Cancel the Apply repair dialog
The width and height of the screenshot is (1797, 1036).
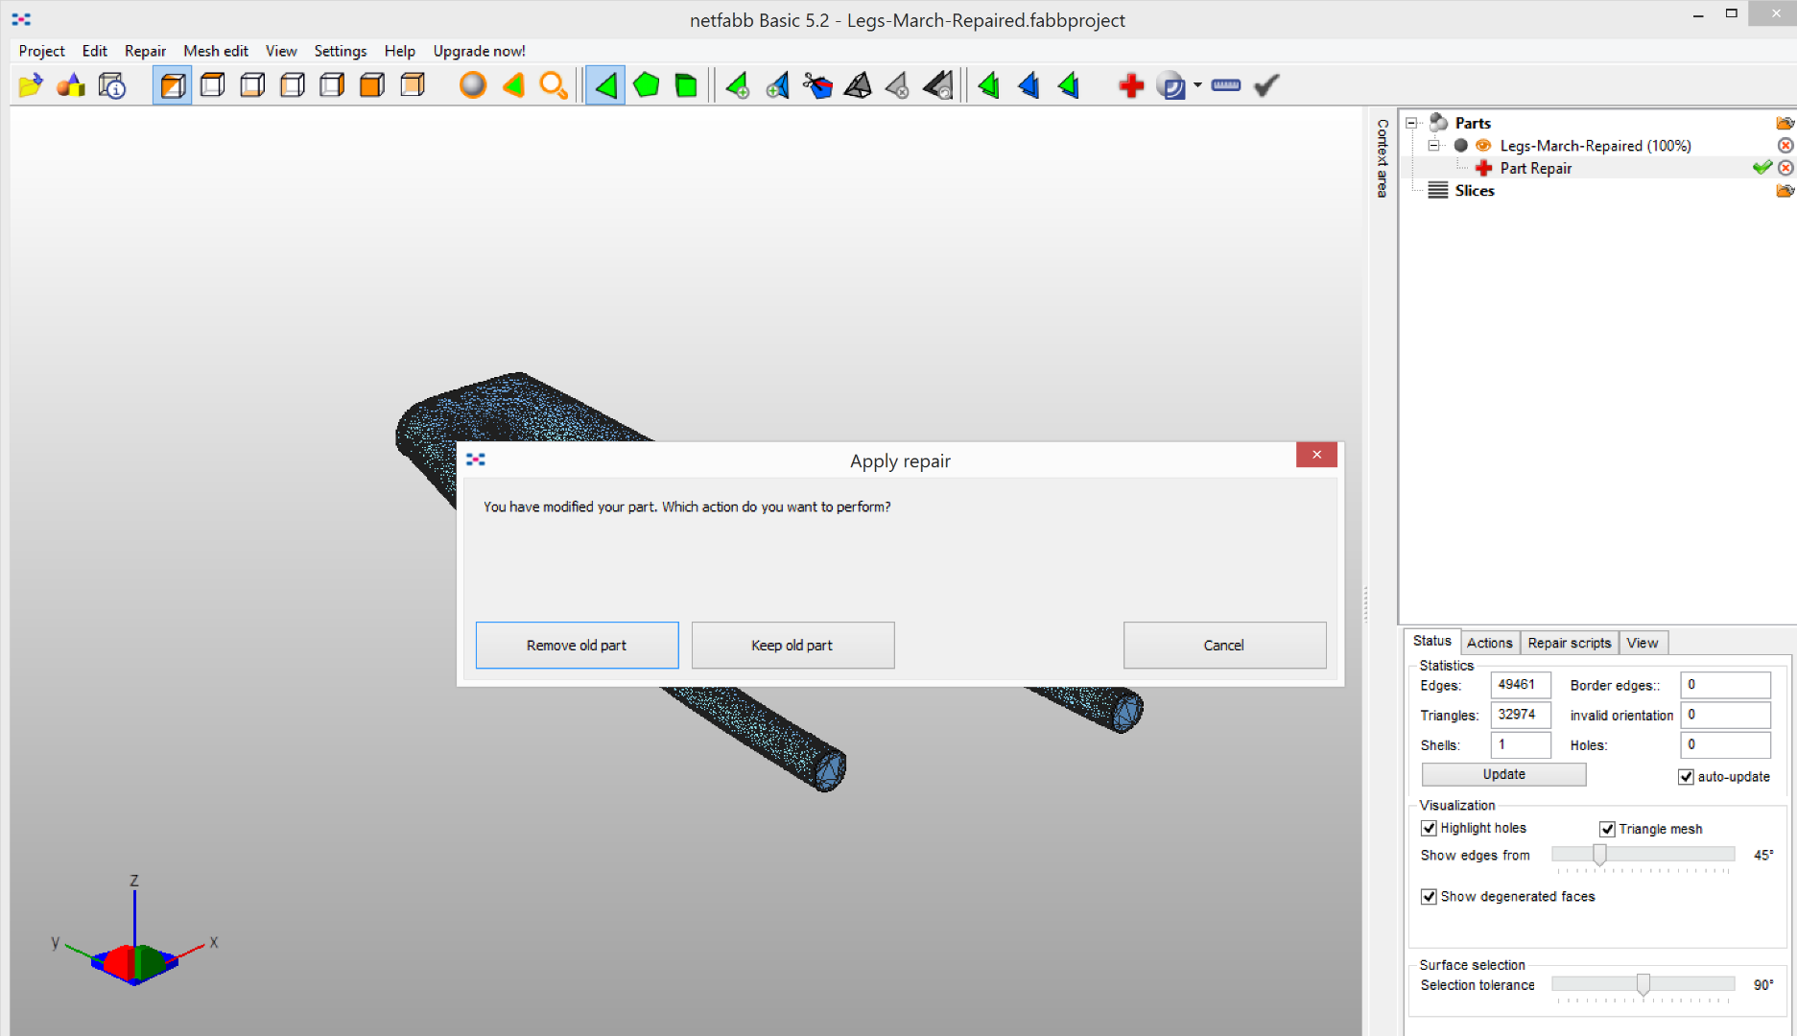pos(1224,646)
